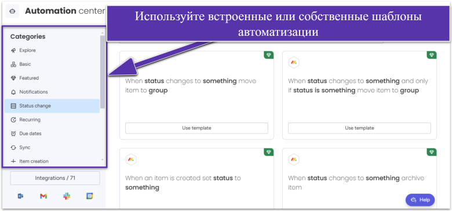Click the categories scrollbar up arrow
This screenshot has height=211, width=452.
tap(103, 34)
